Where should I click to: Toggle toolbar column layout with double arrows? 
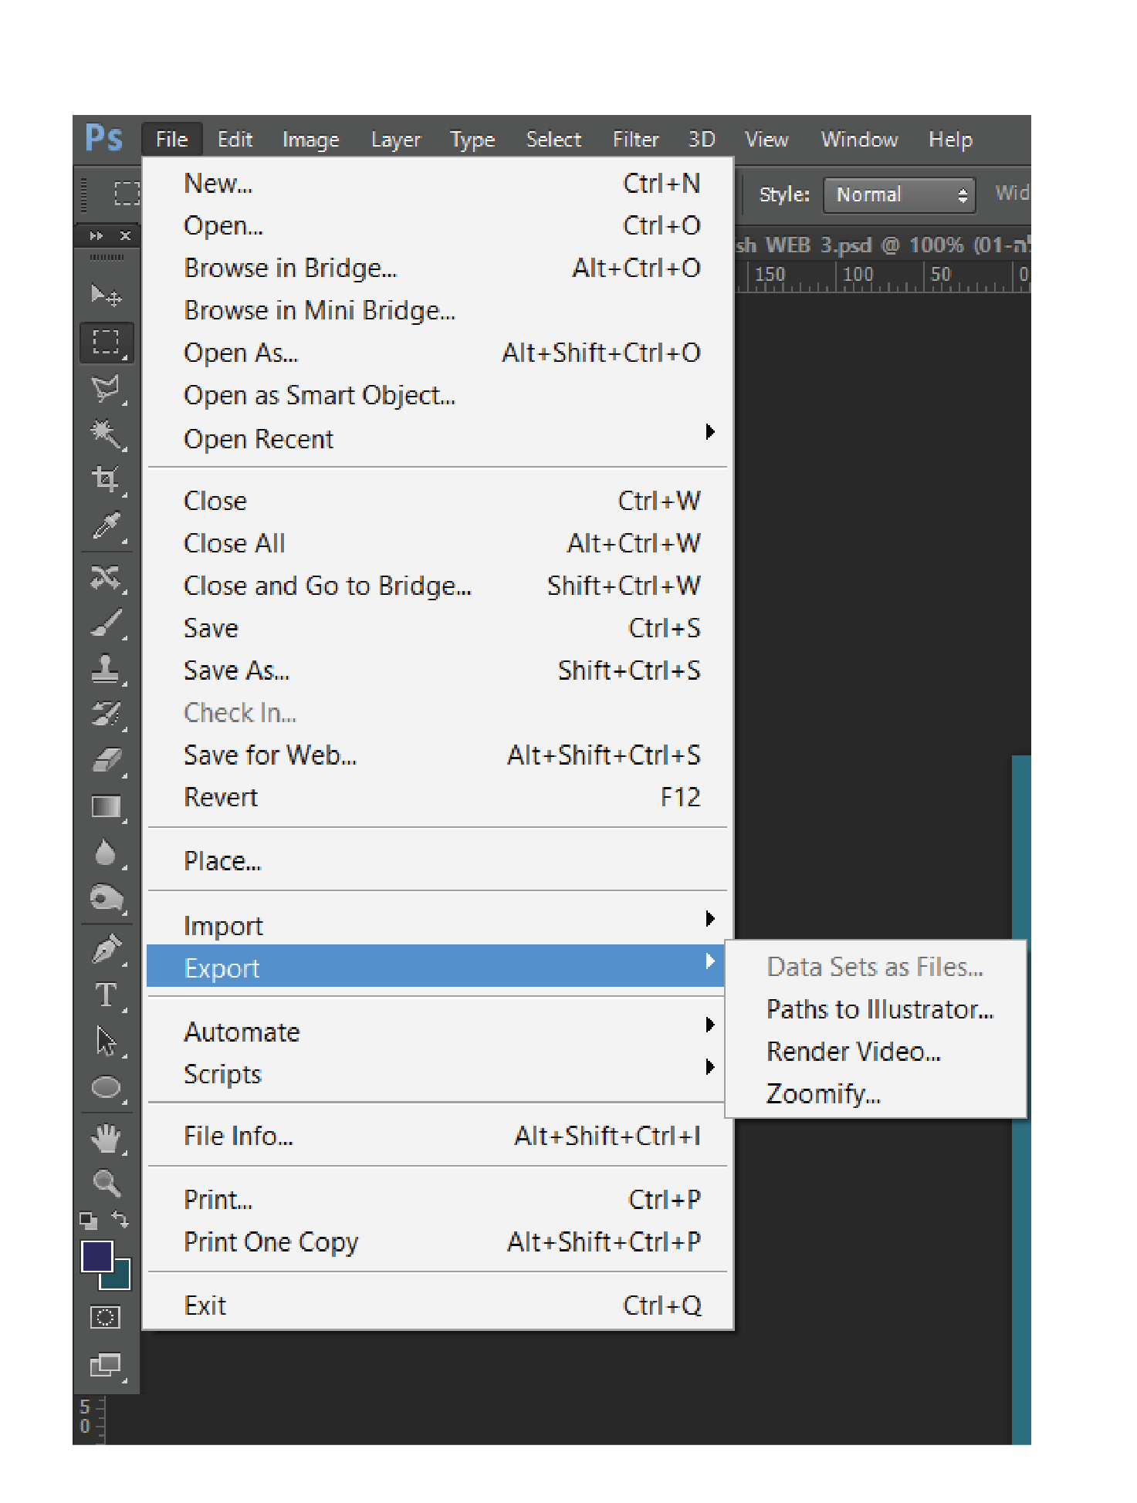tap(96, 236)
